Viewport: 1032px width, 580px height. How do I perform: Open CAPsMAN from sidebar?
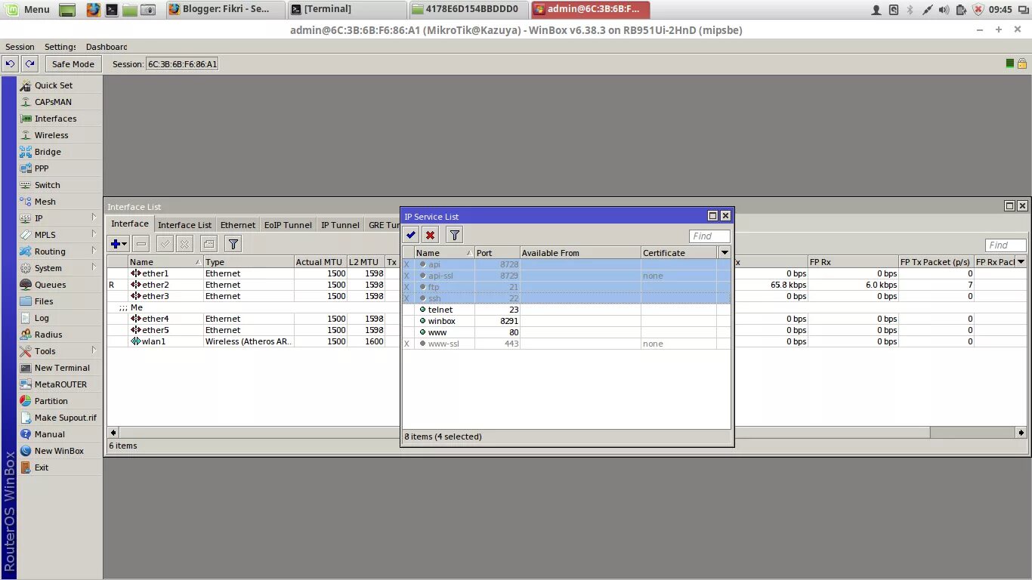[60, 102]
